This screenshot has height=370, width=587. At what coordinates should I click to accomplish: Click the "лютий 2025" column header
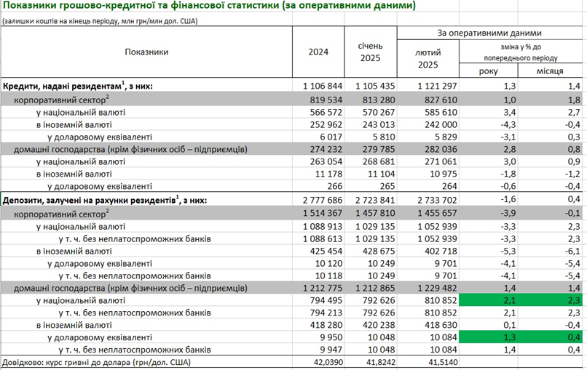(x=428, y=59)
